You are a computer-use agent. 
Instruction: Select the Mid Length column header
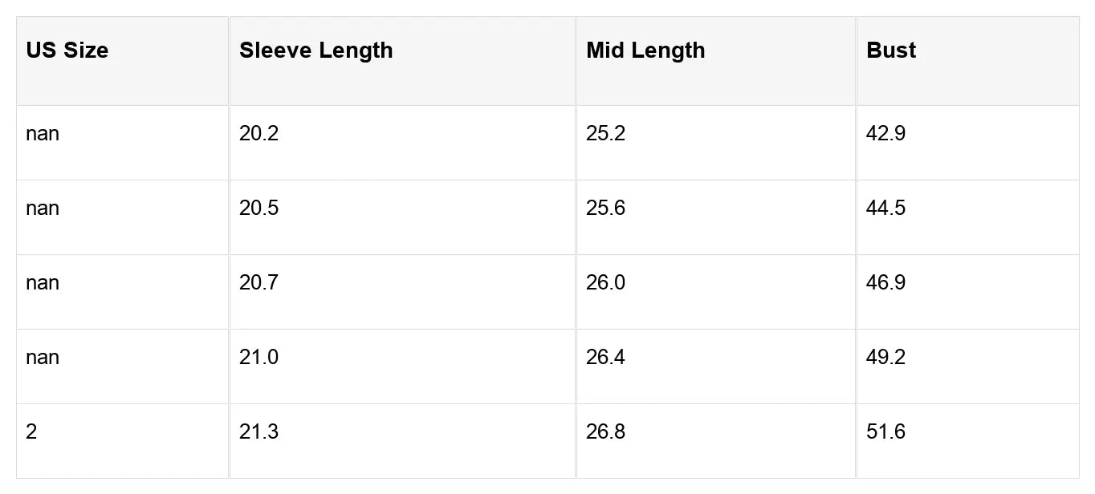[x=645, y=51]
